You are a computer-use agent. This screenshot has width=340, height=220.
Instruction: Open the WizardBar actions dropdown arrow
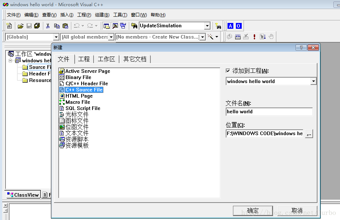[x=217, y=37]
